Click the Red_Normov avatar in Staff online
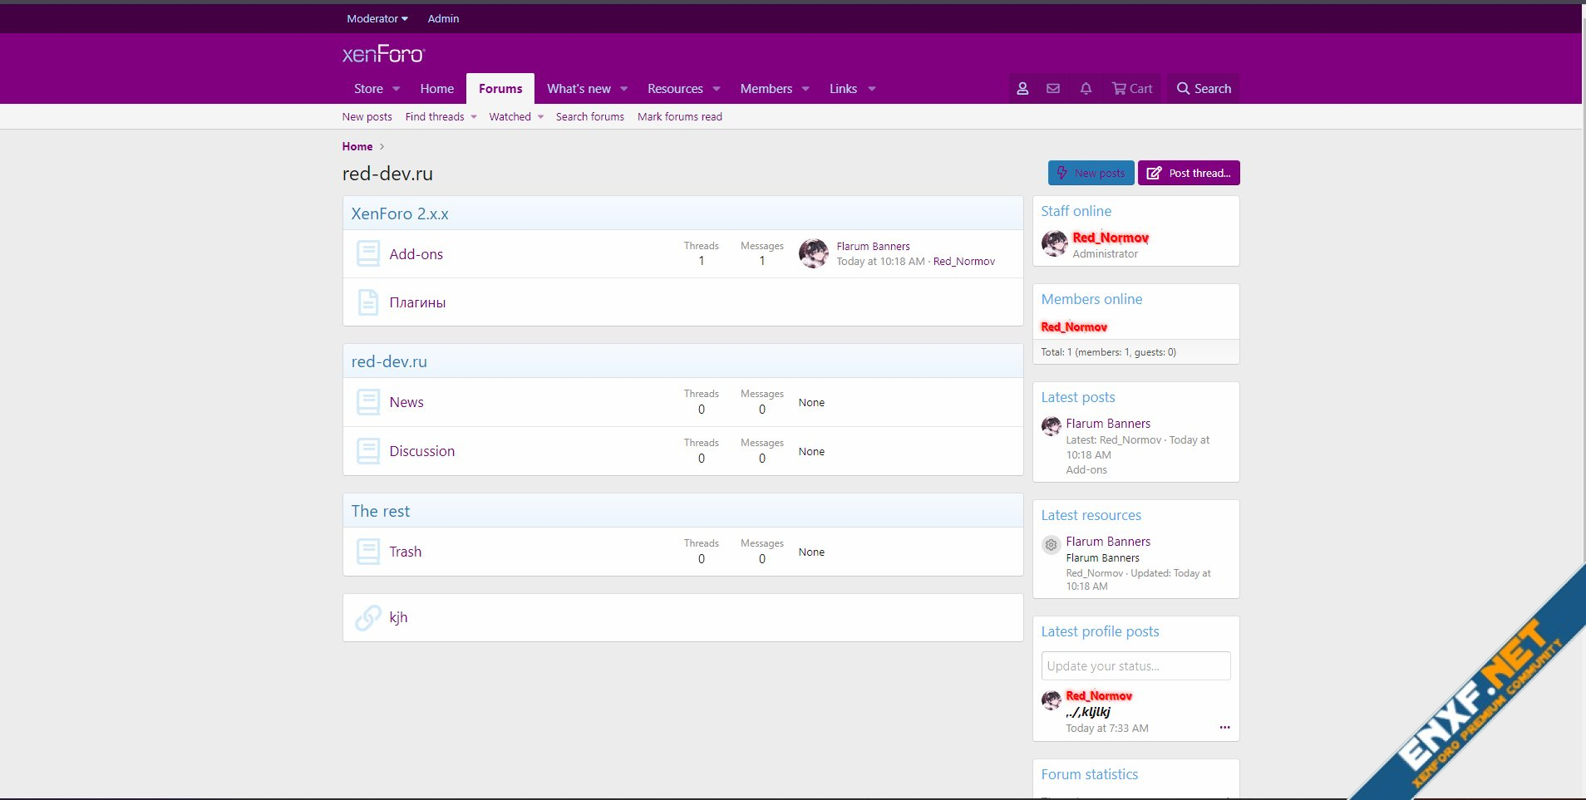The image size is (1586, 800). pos(1055,243)
